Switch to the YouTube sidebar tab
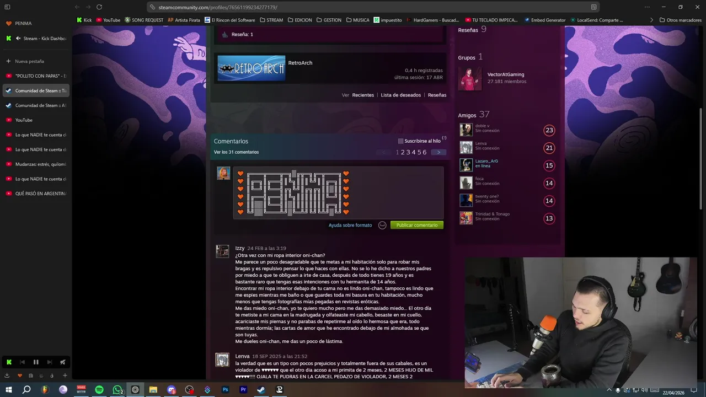The height and width of the screenshot is (397, 706). click(36, 120)
